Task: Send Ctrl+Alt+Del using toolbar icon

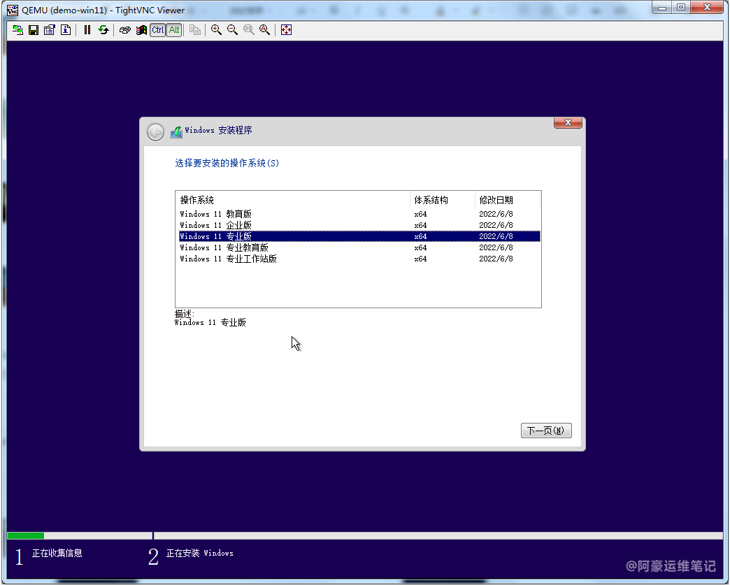Action: pyautogui.click(x=124, y=30)
